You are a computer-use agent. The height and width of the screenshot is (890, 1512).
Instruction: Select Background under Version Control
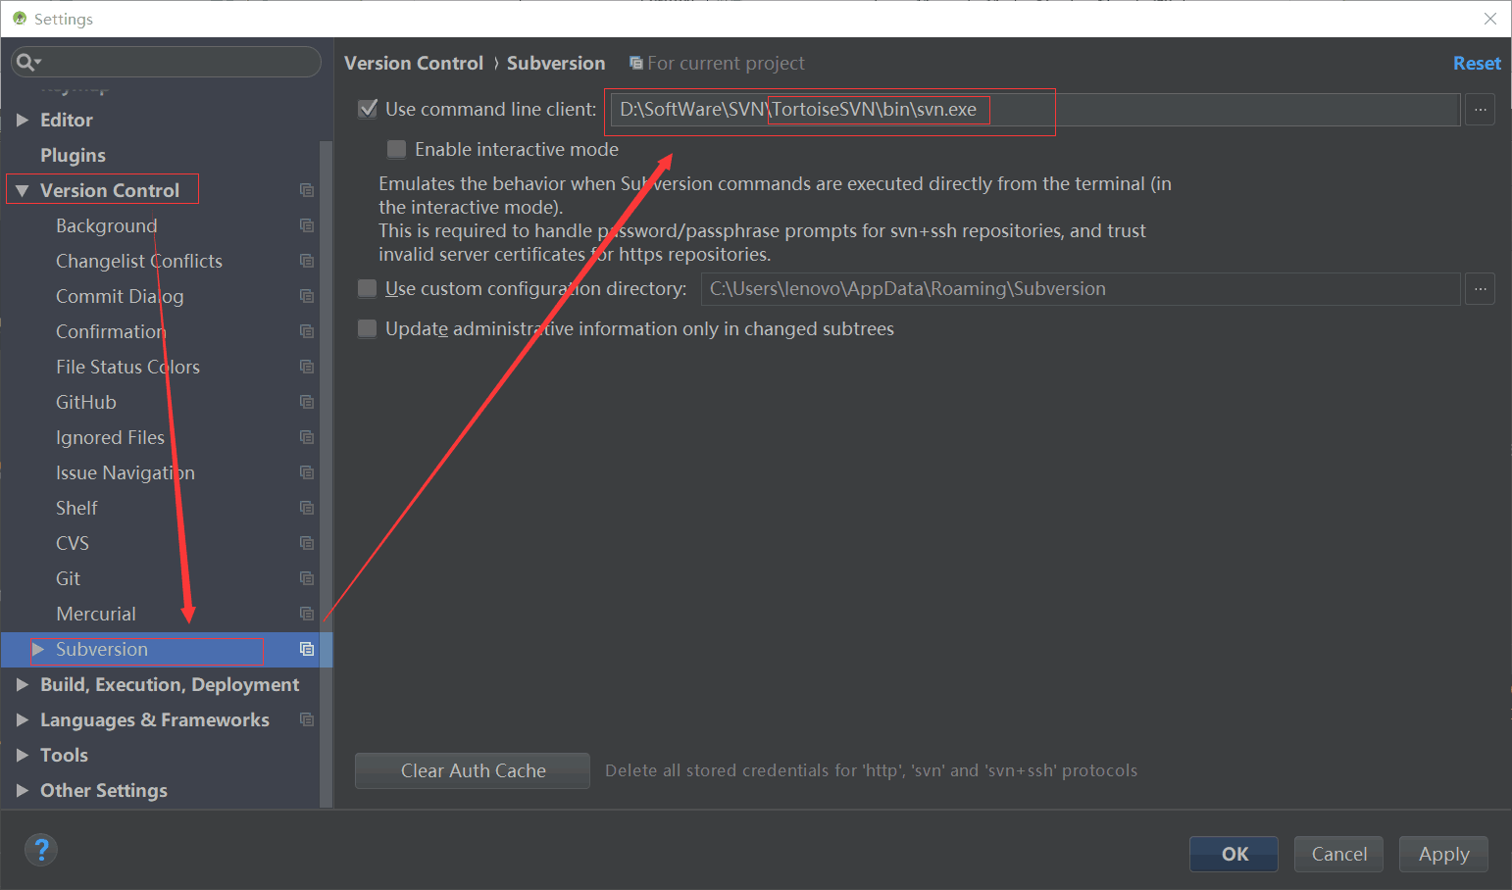coord(106,225)
